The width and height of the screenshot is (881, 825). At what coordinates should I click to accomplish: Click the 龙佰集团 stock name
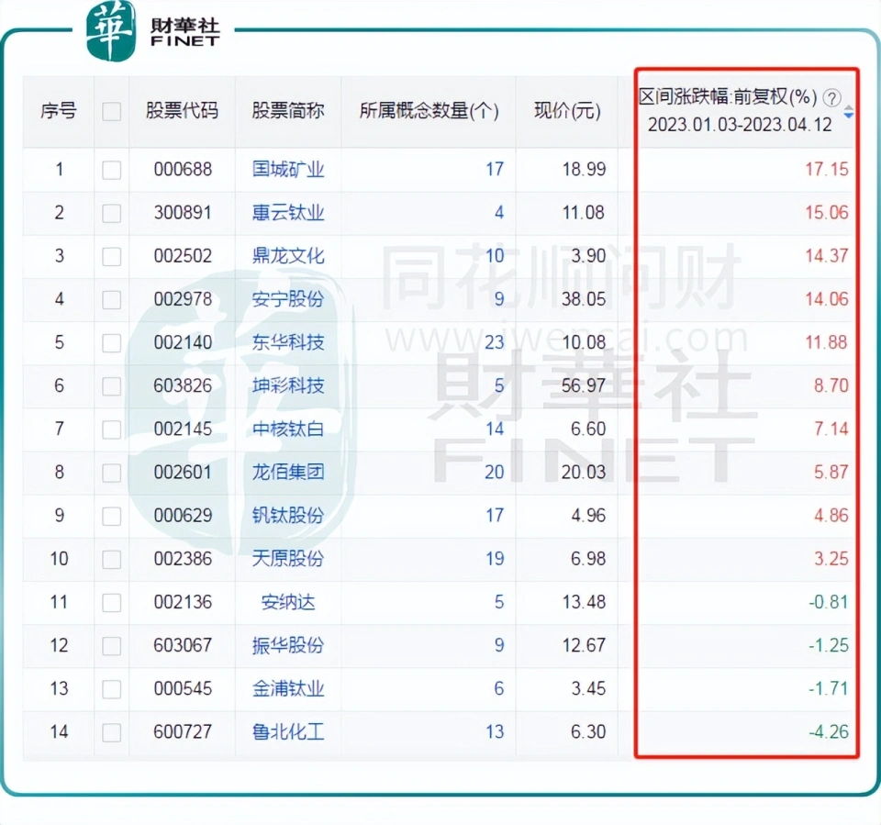(x=288, y=473)
